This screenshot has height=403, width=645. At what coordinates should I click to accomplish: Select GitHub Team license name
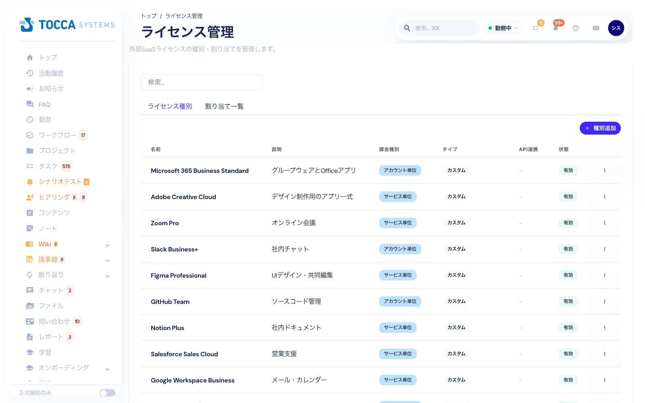click(x=170, y=302)
